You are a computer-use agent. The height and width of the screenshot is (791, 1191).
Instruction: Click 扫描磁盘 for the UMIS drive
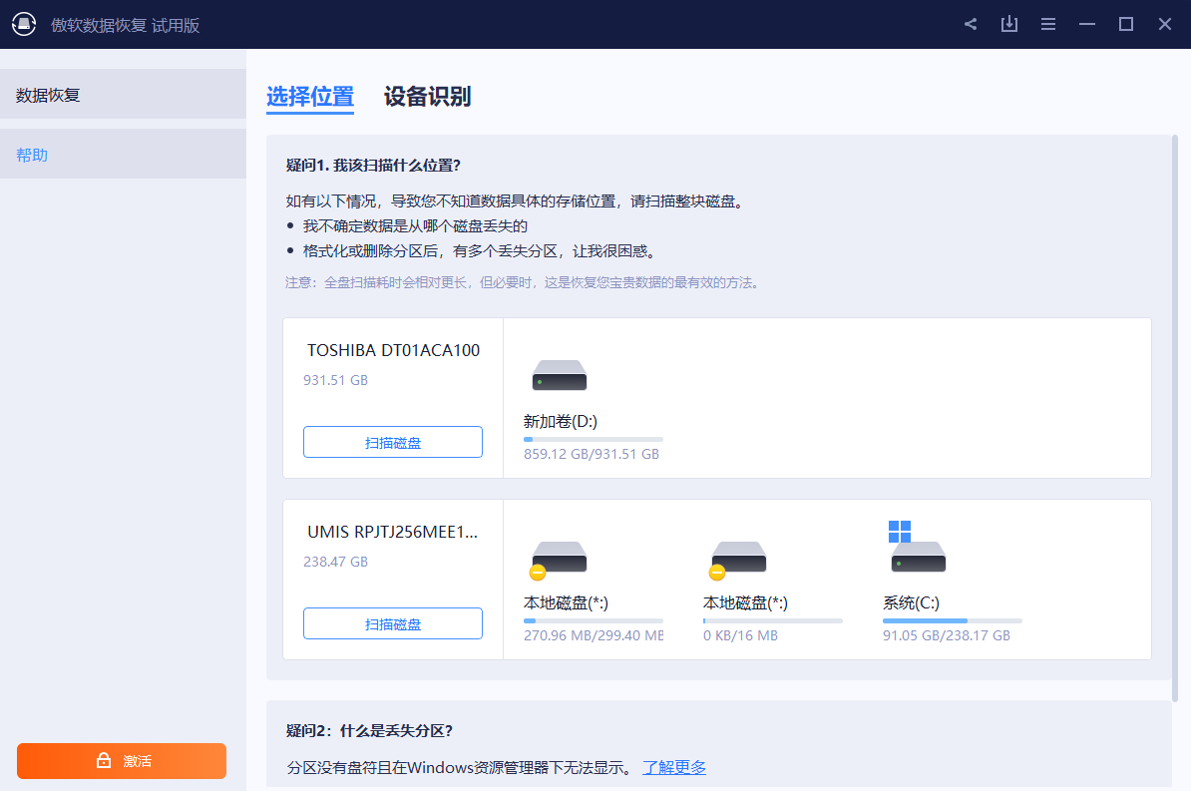[393, 622]
